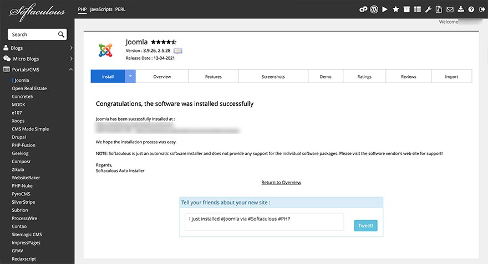Screen dimensions: 488x264
Task: Switch to JavaScripts tab
Action: (x=101, y=9)
